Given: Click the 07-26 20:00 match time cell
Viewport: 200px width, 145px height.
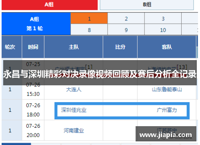Looking at the screenshot, I should pos(33,131).
